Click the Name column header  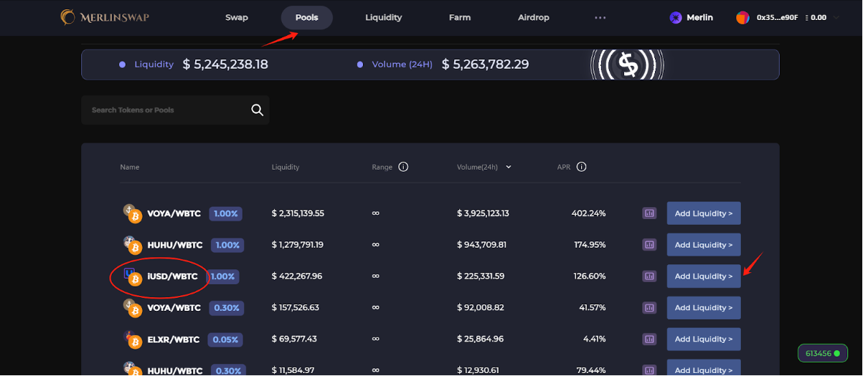130,167
